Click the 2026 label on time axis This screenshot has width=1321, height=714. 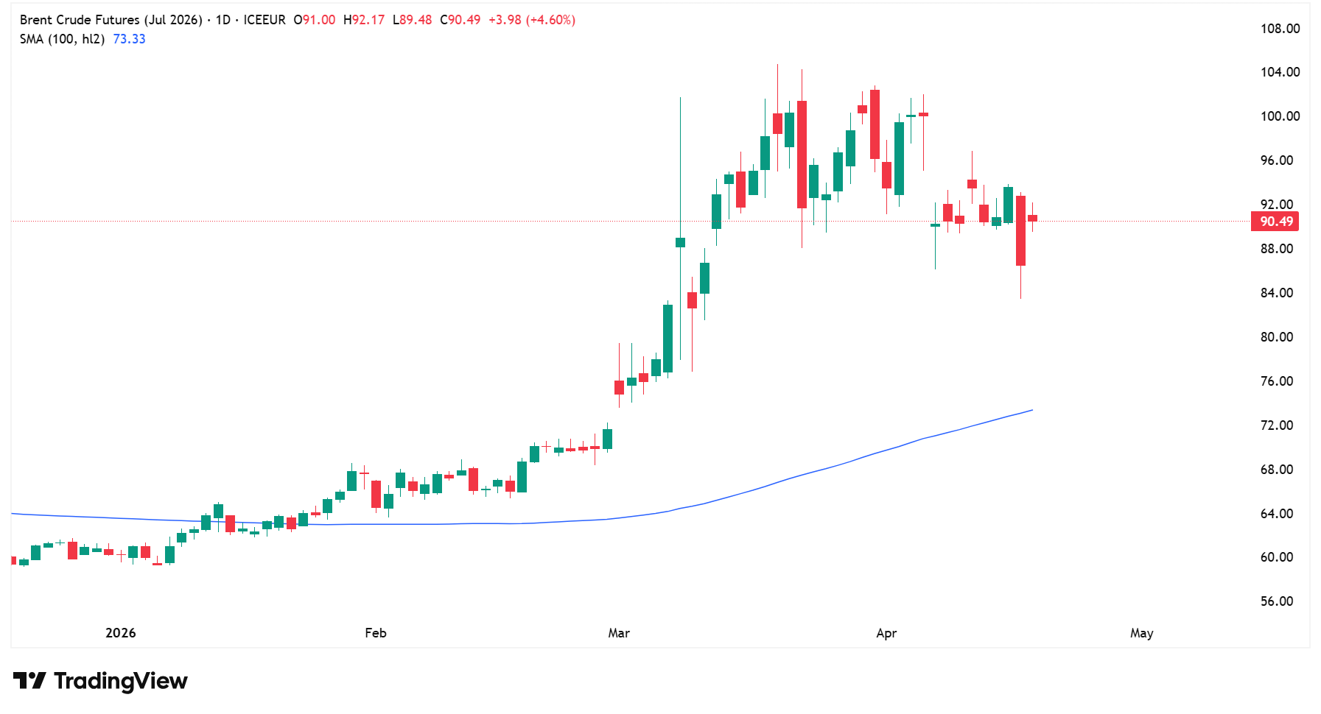pos(121,633)
